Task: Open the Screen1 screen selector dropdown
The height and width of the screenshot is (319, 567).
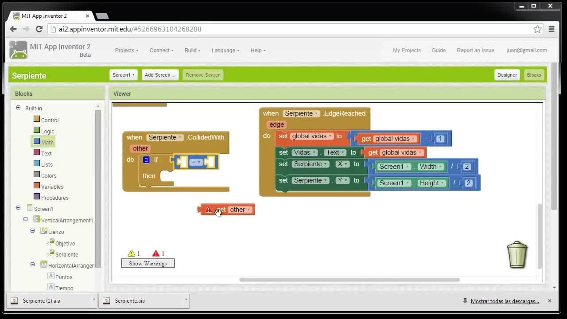Action: point(123,75)
